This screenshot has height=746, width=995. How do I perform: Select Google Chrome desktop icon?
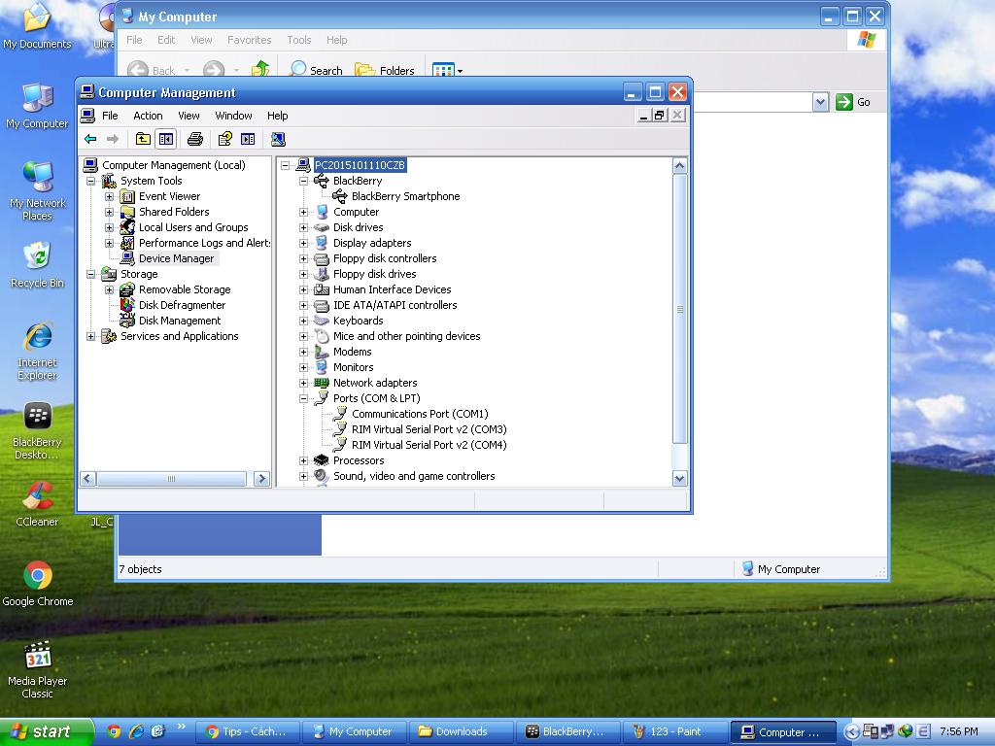(x=38, y=584)
